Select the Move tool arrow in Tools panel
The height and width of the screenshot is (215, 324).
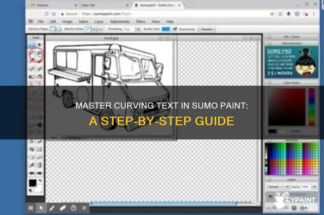pyautogui.click(x=40, y=44)
